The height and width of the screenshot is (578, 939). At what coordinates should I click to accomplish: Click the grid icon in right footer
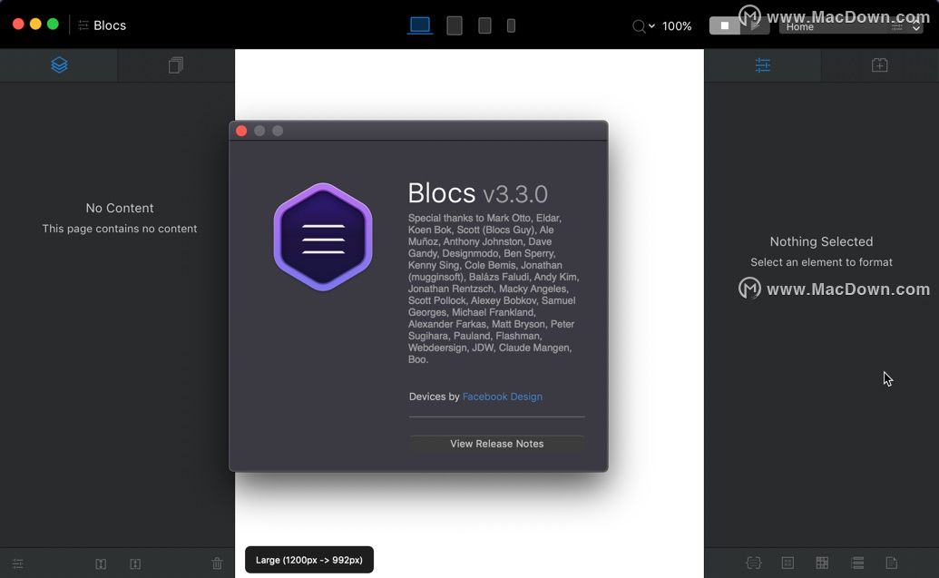pyautogui.click(x=822, y=563)
